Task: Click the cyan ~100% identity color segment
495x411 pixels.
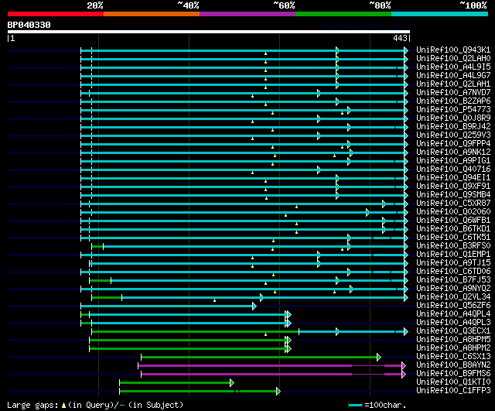Action: click(x=440, y=14)
